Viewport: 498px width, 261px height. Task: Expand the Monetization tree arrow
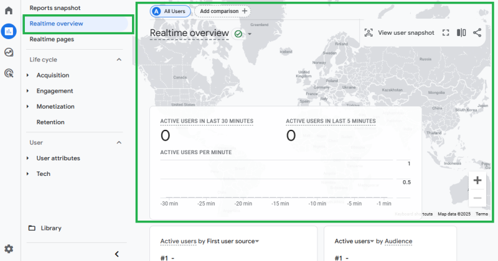pyautogui.click(x=28, y=106)
